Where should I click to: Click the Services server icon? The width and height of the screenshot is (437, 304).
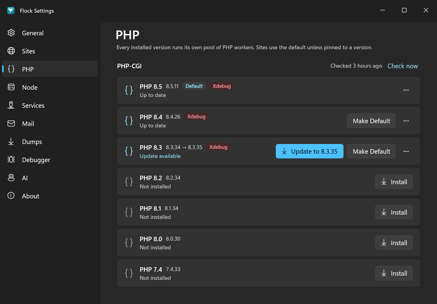11,105
